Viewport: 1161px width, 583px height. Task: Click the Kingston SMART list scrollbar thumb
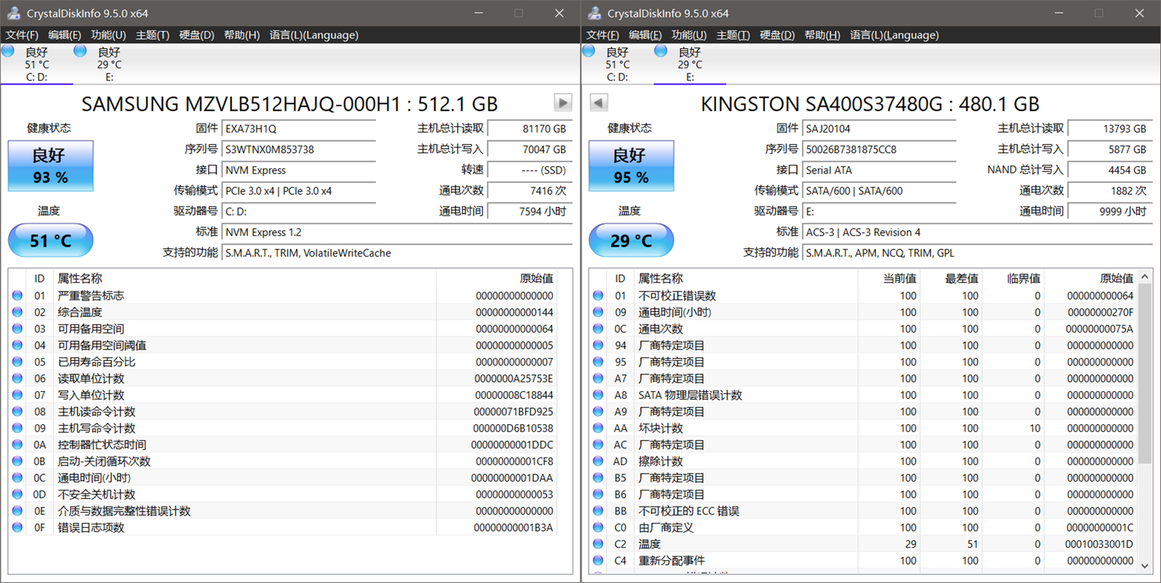1145,374
